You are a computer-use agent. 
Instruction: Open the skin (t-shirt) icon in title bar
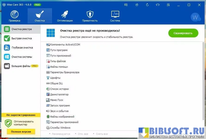point(158,5)
